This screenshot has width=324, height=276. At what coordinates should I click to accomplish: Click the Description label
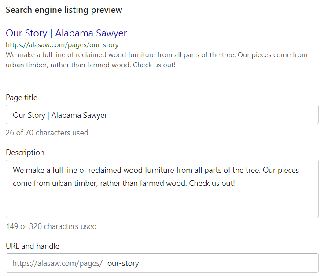click(25, 153)
